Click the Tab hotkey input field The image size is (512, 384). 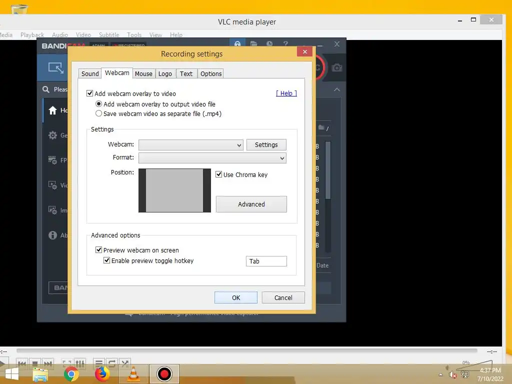(x=266, y=261)
